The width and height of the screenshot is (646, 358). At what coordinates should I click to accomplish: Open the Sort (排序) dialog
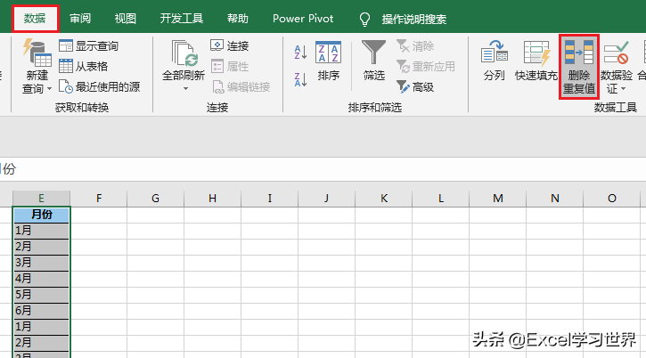click(x=329, y=61)
